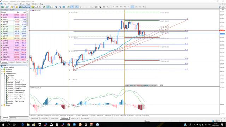Switch chart to line chart type
226x127 pixels.
[52, 7]
